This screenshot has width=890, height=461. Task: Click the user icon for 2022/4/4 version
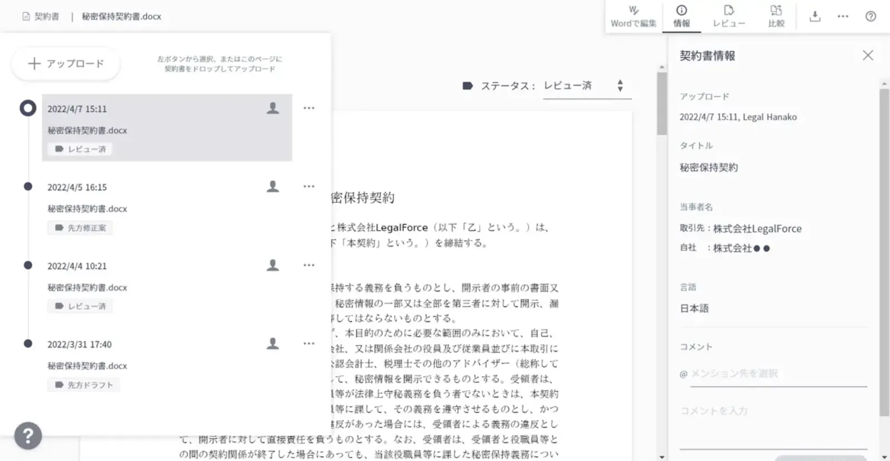273,265
